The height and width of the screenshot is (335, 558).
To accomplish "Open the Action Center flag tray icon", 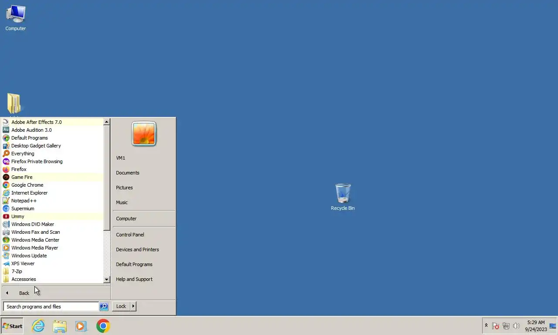I will point(496,326).
